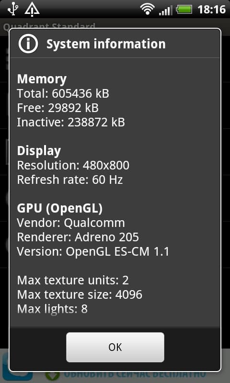The image size is (230, 383).
Task: Tap the System information dialog title
Action: click(x=106, y=44)
